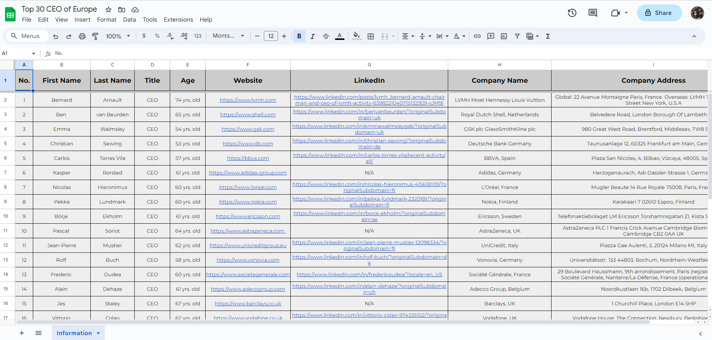Open the Format menu
This screenshot has width=712, height=340.
click(x=107, y=20)
